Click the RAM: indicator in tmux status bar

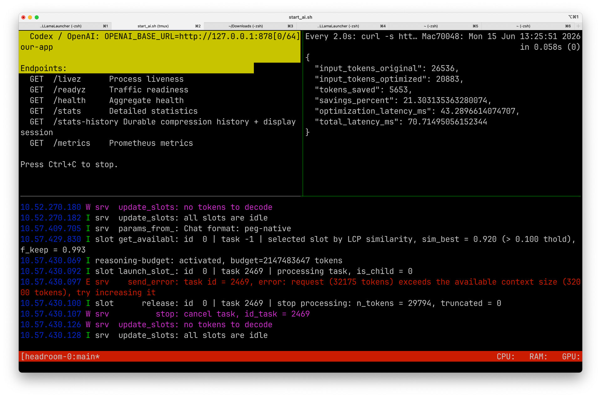pyautogui.click(x=538, y=356)
